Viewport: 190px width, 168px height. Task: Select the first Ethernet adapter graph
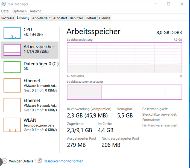coord(12,85)
